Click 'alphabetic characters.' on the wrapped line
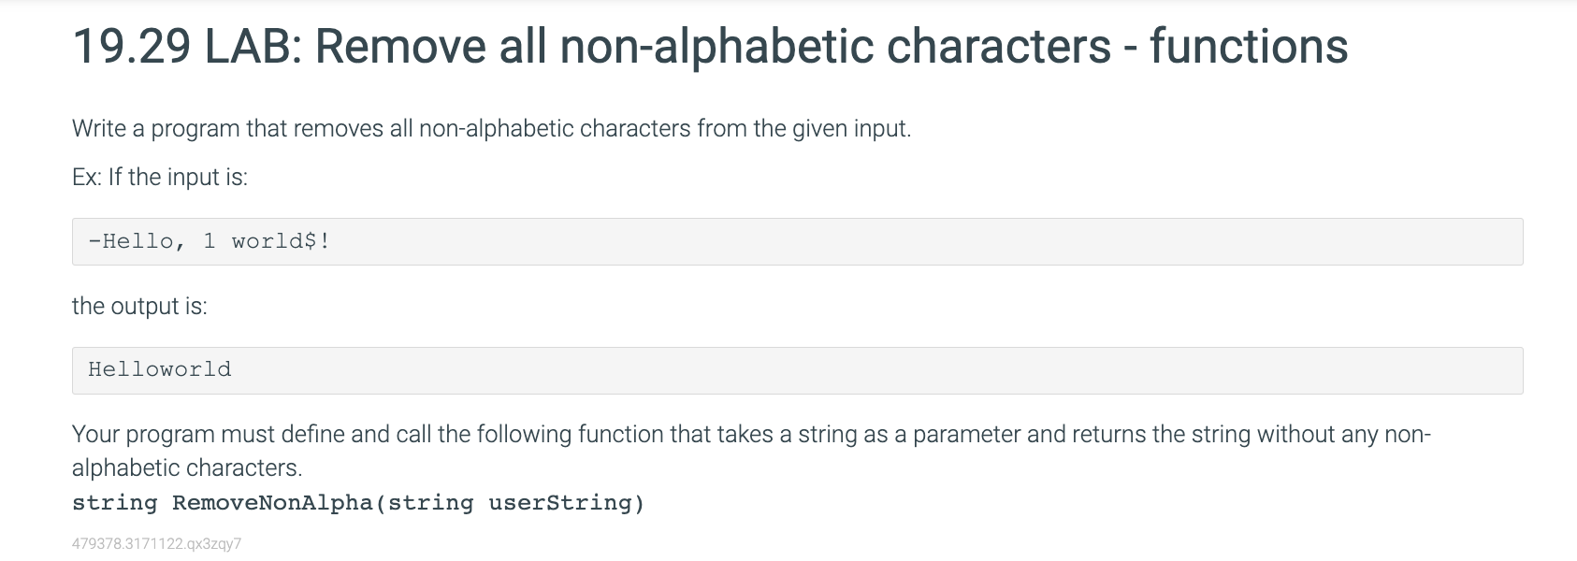The image size is (1577, 561). click(187, 467)
